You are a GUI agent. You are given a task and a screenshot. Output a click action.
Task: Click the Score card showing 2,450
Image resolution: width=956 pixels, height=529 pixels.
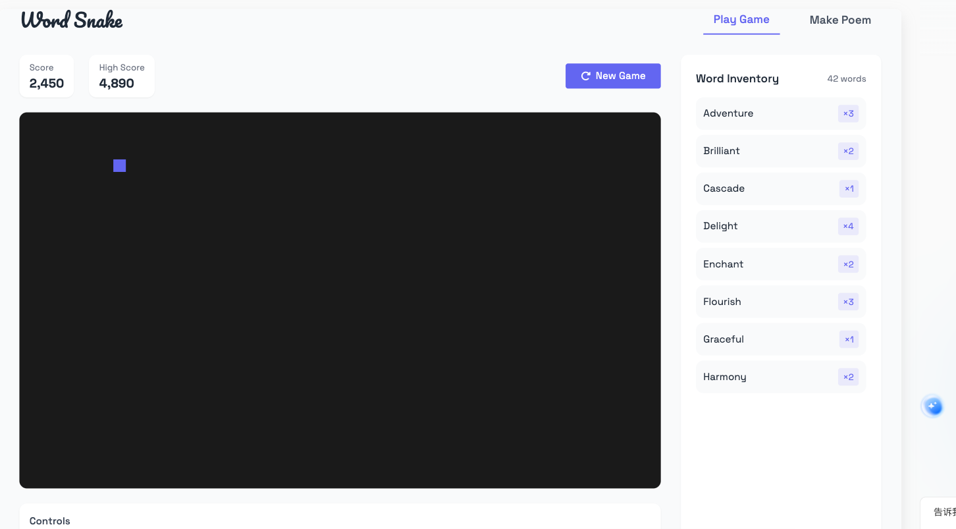pos(47,76)
